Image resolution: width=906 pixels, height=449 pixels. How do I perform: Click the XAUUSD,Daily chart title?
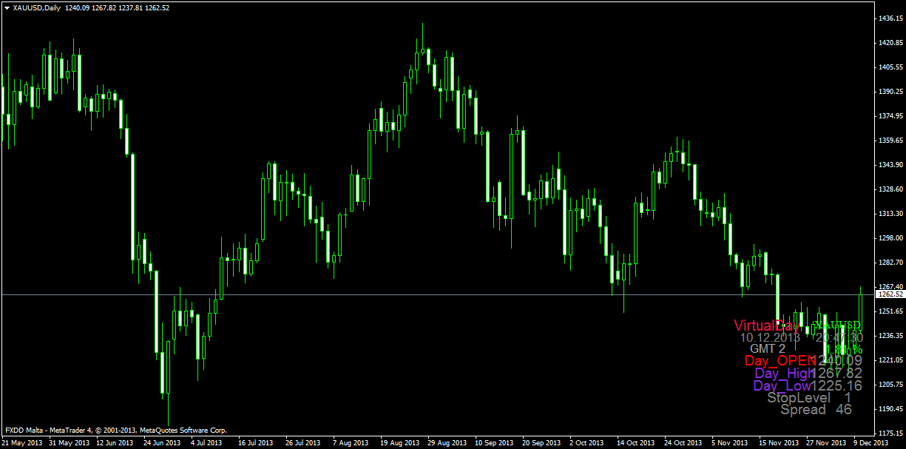coord(37,7)
